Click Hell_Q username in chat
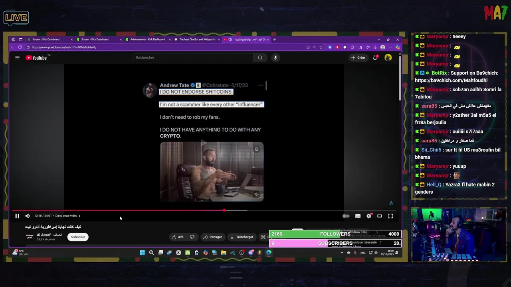The image size is (511, 287). click(x=434, y=185)
